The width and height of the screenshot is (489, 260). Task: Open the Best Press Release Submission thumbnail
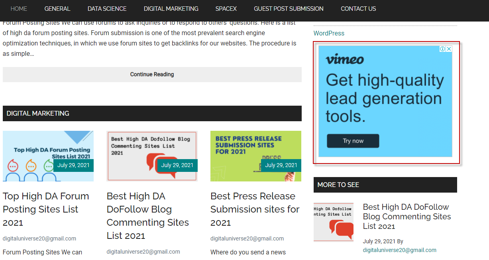point(256,156)
